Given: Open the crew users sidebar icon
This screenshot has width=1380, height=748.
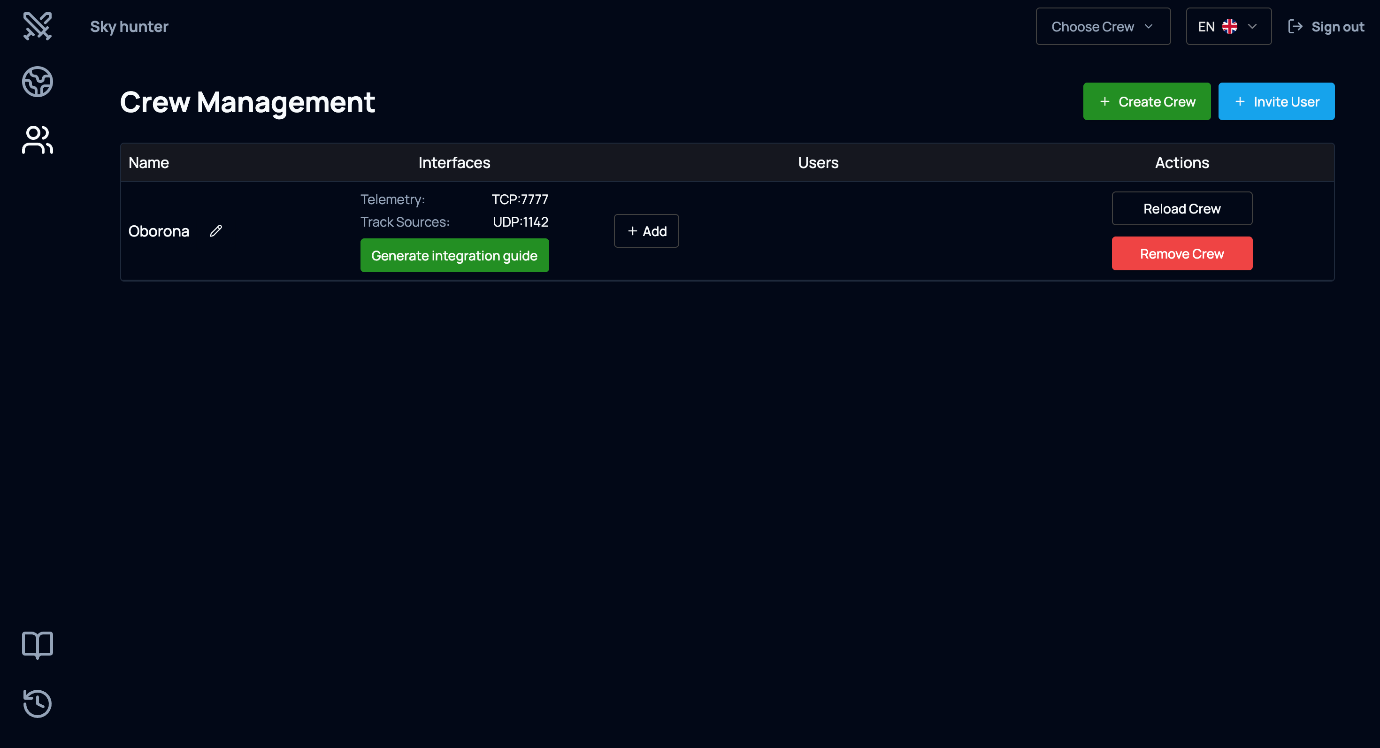Looking at the screenshot, I should point(38,140).
